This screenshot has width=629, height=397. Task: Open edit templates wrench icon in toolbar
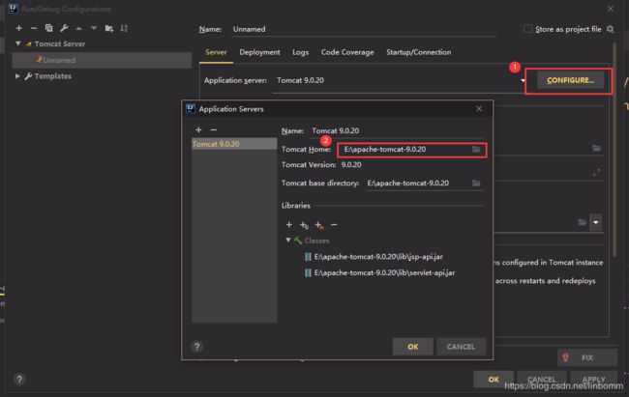point(64,28)
